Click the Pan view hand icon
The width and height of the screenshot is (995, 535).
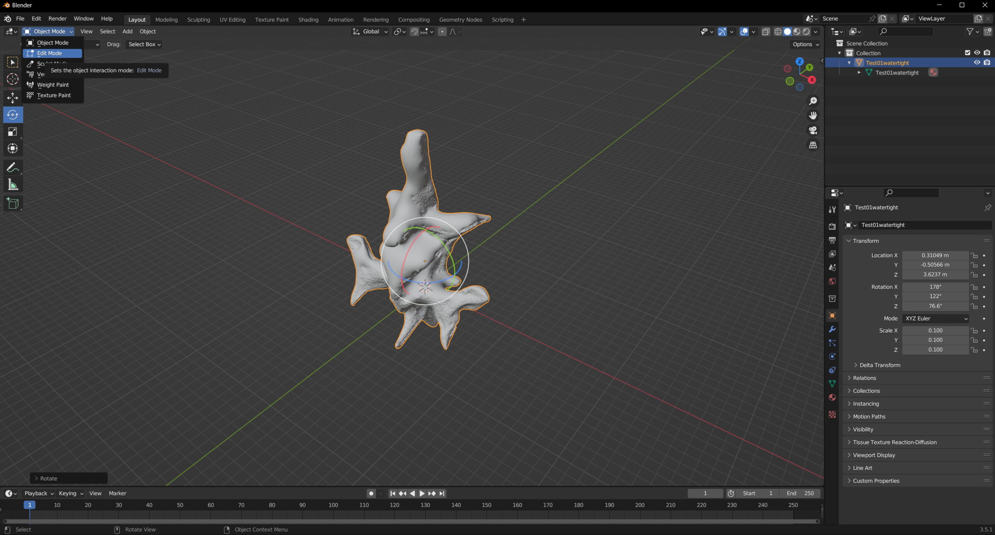point(813,116)
